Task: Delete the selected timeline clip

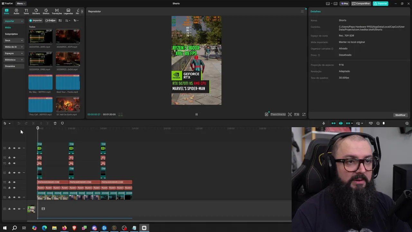Action: click(x=55, y=123)
